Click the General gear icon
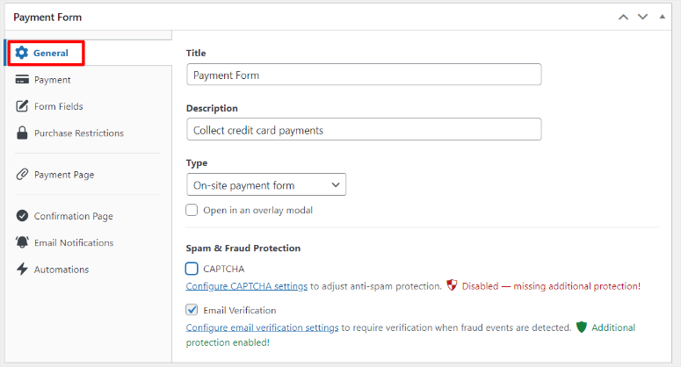Screen dimensions: 681x367 point(22,53)
